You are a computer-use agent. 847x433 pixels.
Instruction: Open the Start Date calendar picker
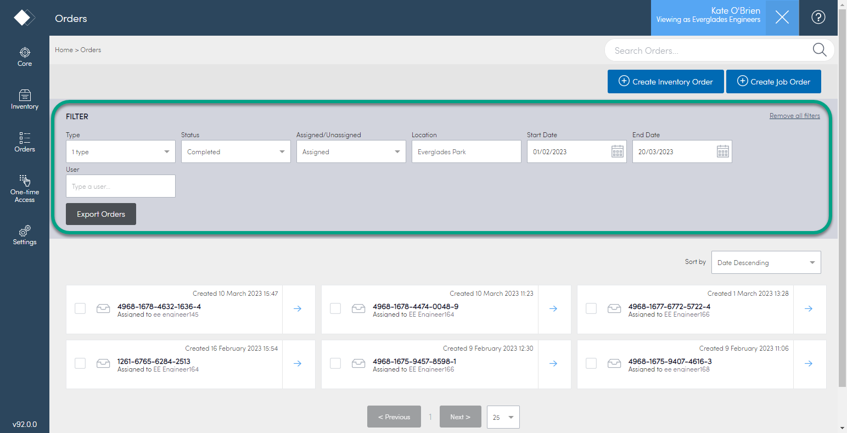[x=618, y=151]
